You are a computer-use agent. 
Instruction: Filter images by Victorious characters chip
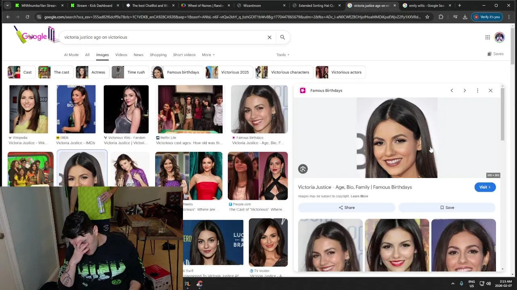tap(284, 72)
